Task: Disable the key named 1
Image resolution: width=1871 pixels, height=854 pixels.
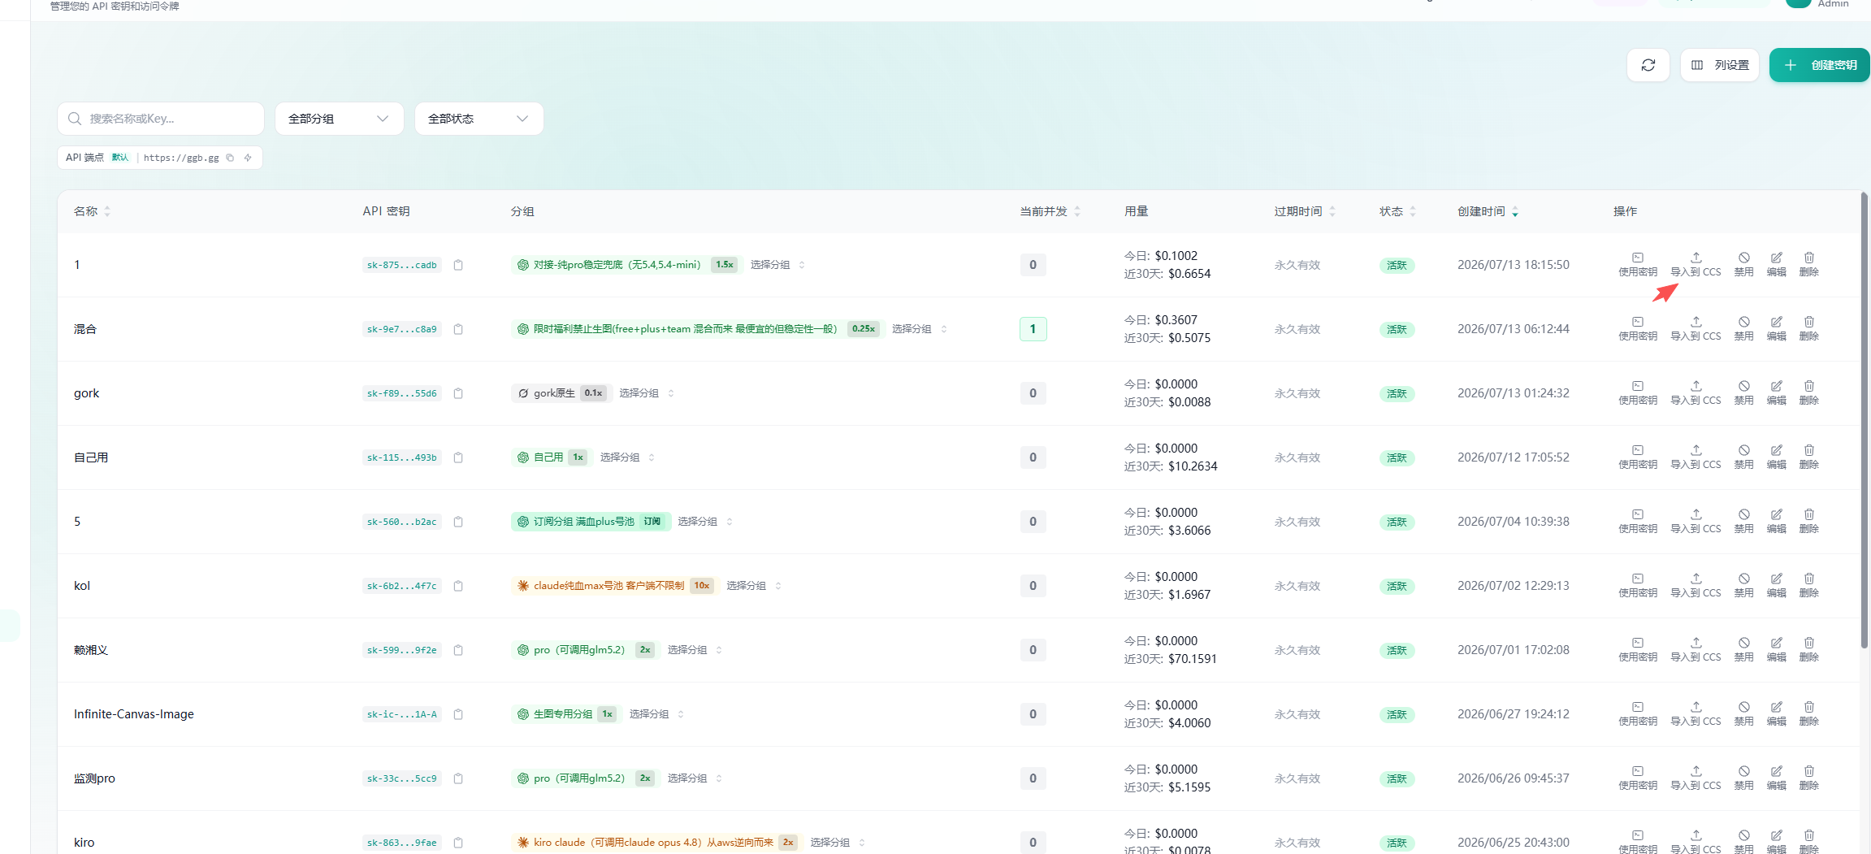Action: click(1744, 264)
